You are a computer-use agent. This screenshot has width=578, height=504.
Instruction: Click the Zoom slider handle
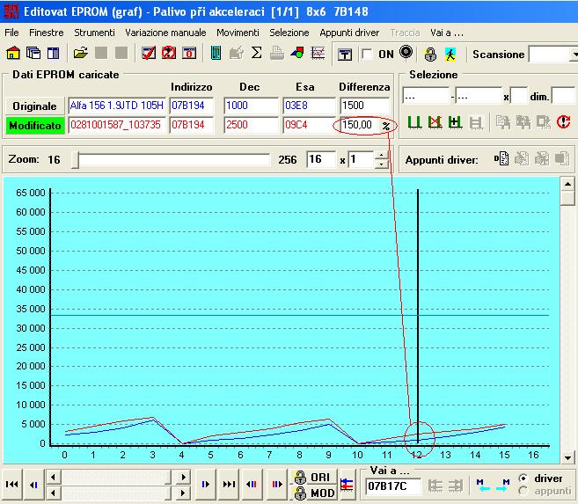(x=75, y=159)
